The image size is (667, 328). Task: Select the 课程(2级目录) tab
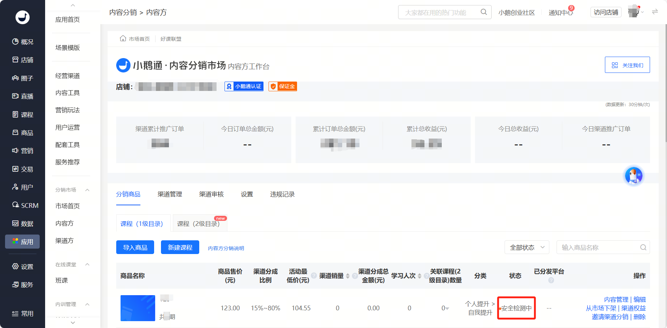click(200, 223)
